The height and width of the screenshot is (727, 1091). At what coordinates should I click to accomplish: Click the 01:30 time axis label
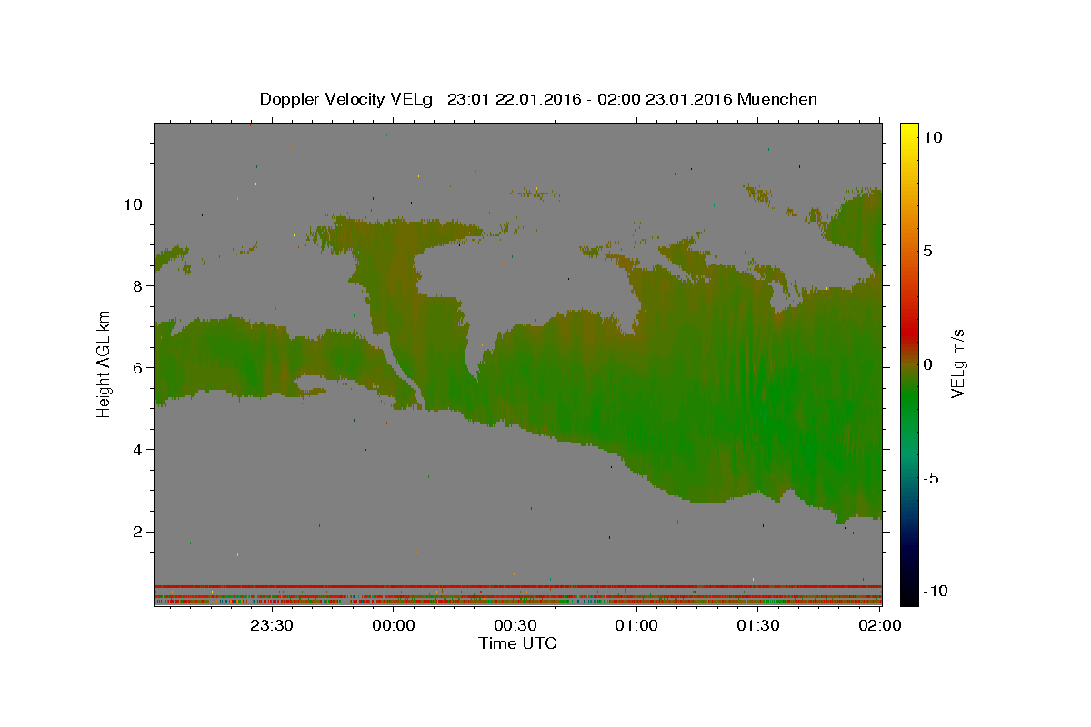pyautogui.click(x=758, y=625)
